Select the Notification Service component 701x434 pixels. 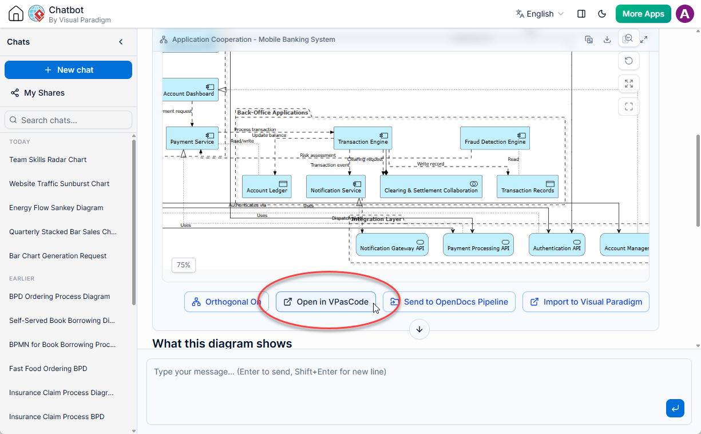click(336, 187)
